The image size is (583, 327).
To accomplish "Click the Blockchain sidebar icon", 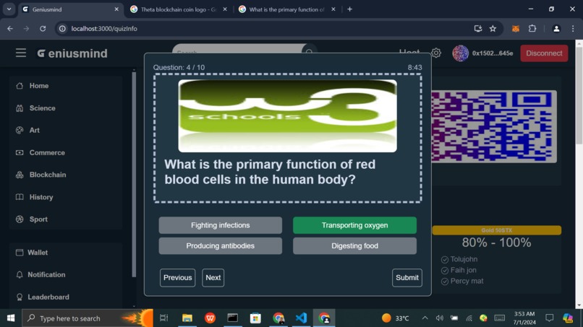I will coord(20,175).
